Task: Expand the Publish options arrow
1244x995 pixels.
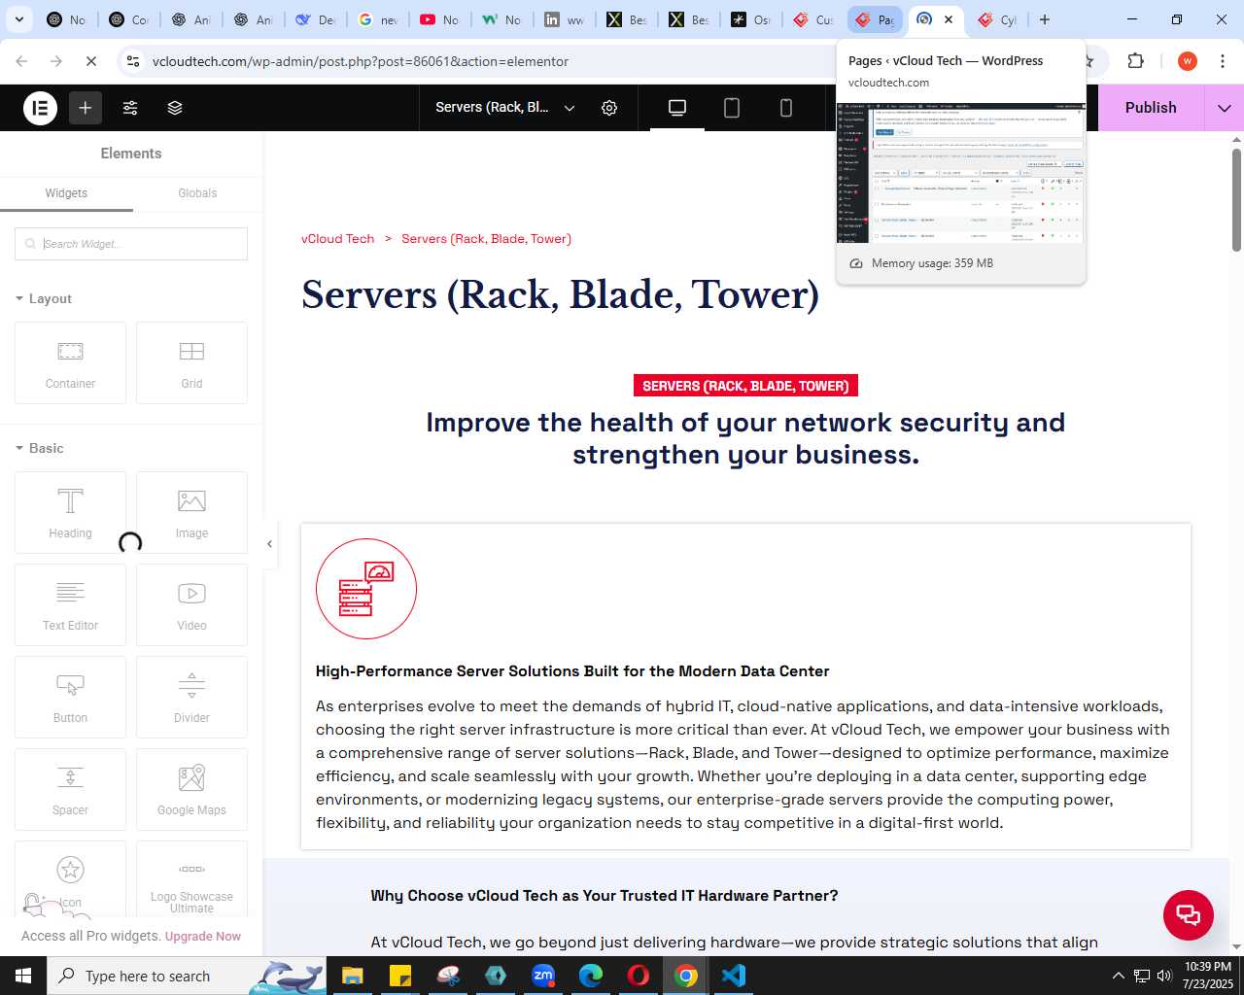Action: coord(1224,108)
